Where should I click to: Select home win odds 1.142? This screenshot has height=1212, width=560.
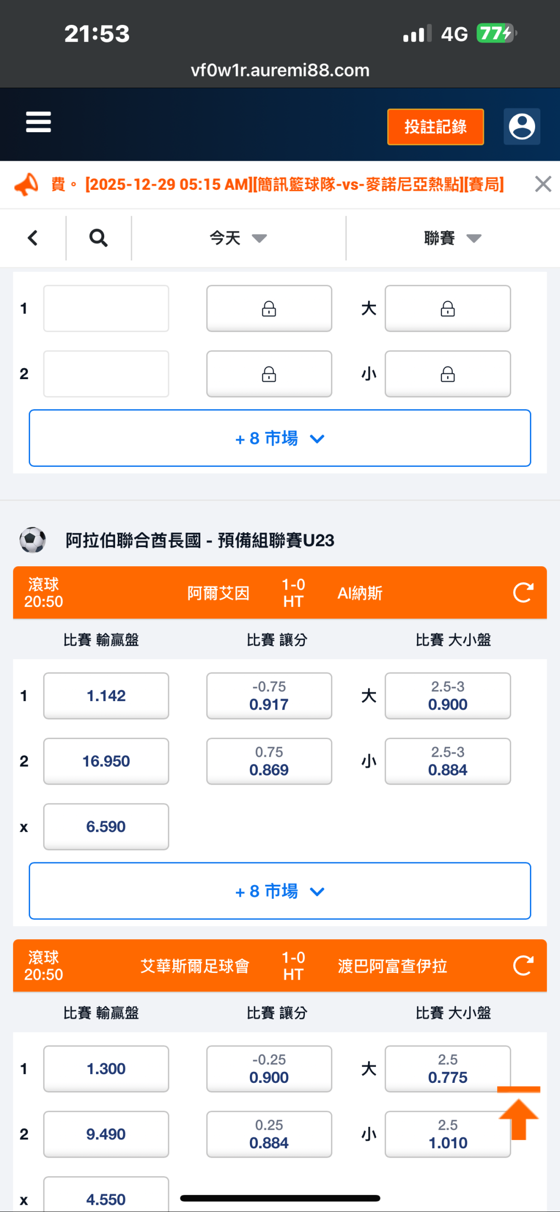[x=106, y=696]
